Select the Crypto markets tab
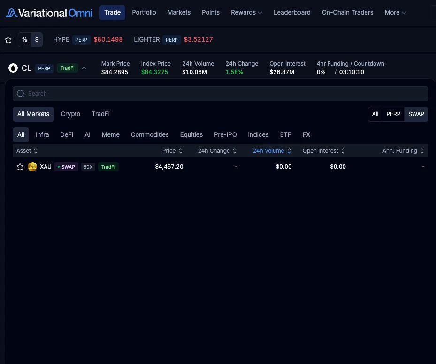This screenshot has width=436, height=364. 70,114
